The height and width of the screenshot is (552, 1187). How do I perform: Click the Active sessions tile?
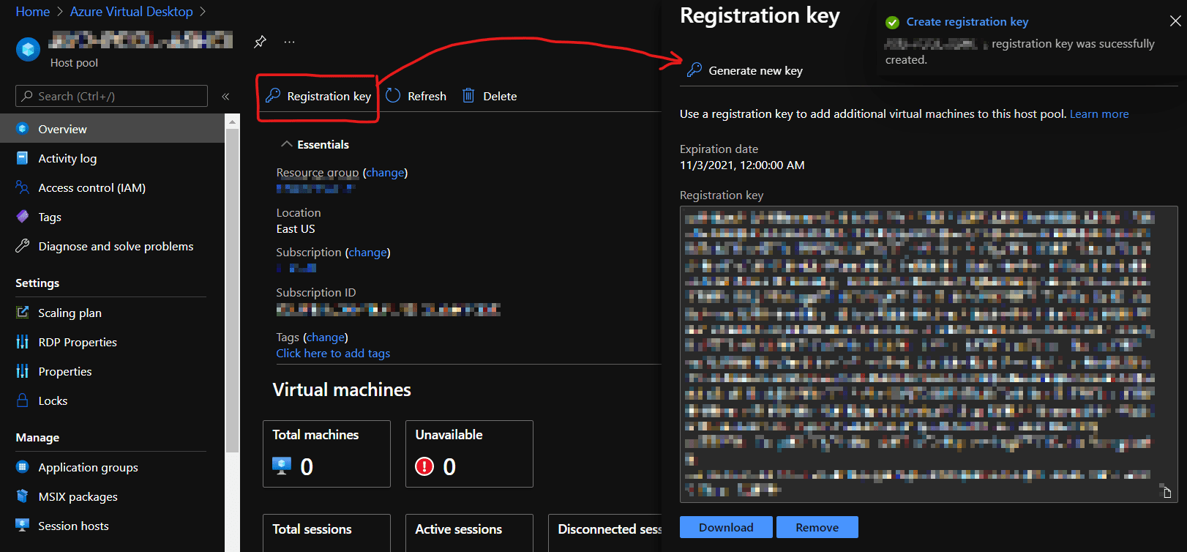coord(469,533)
